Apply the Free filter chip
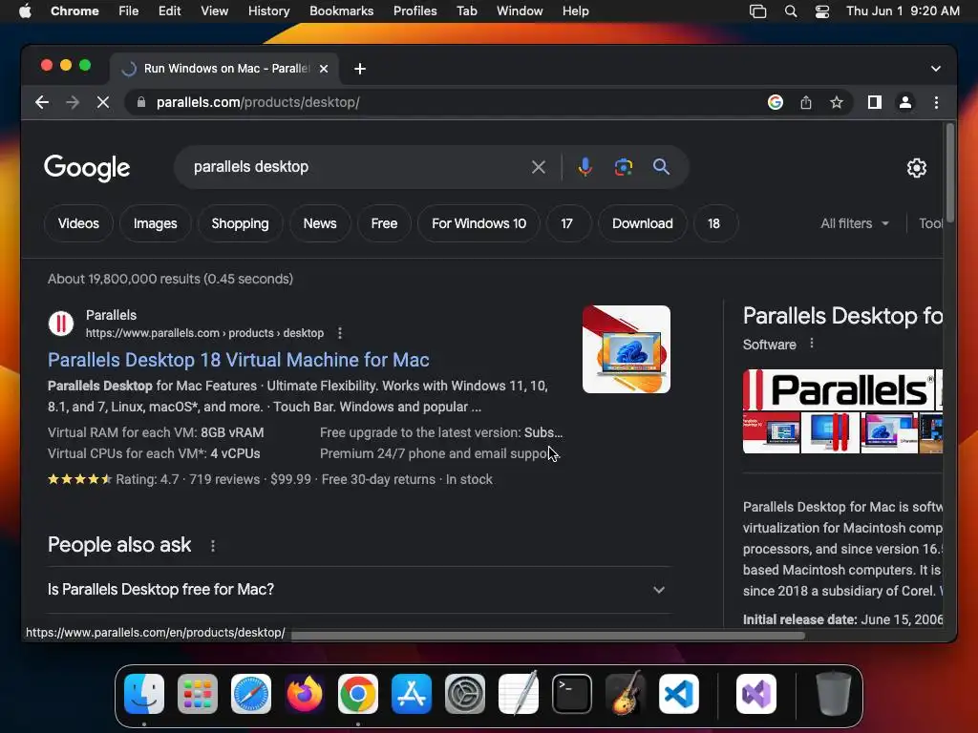 coord(384,223)
